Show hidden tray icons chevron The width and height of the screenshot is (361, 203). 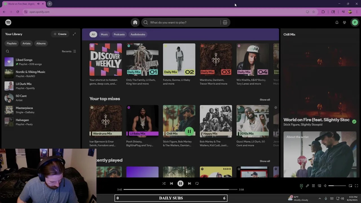[320, 198]
